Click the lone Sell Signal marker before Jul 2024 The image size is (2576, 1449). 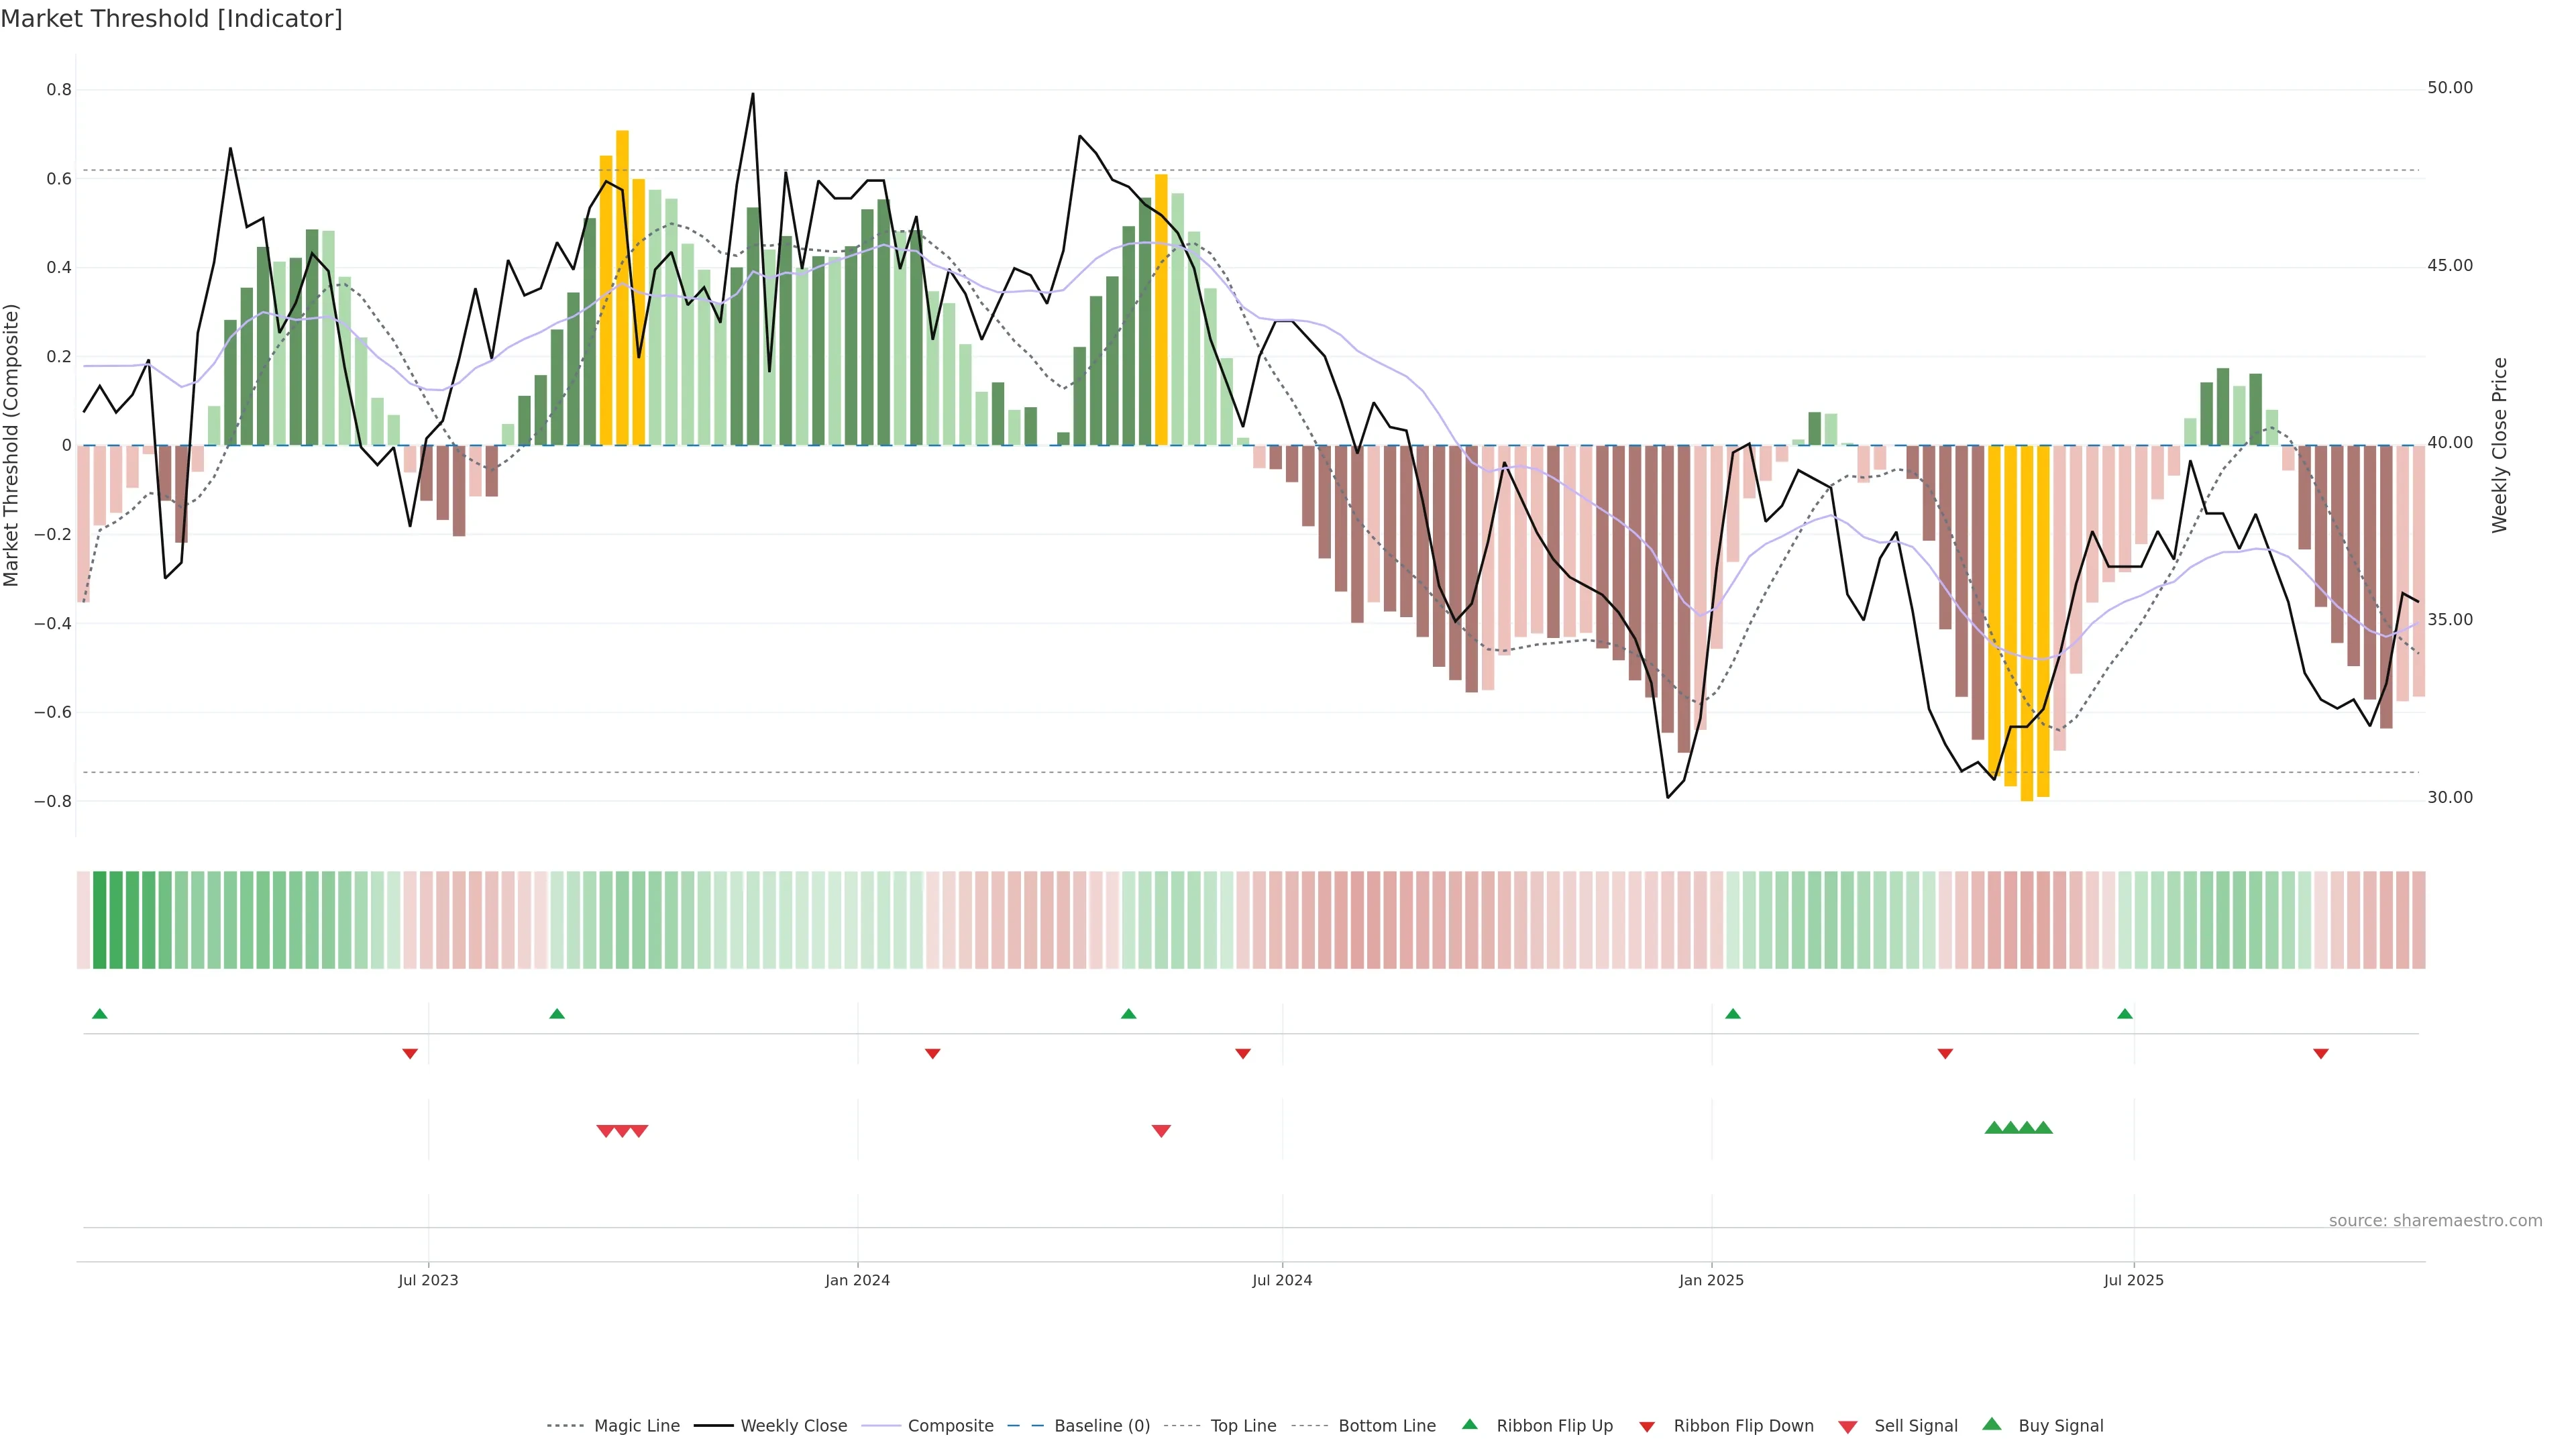click(x=1161, y=1131)
